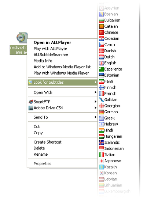Screen dimensions: 158x201
Task: Select Korean subtitle language text
Action: pos(110,173)
